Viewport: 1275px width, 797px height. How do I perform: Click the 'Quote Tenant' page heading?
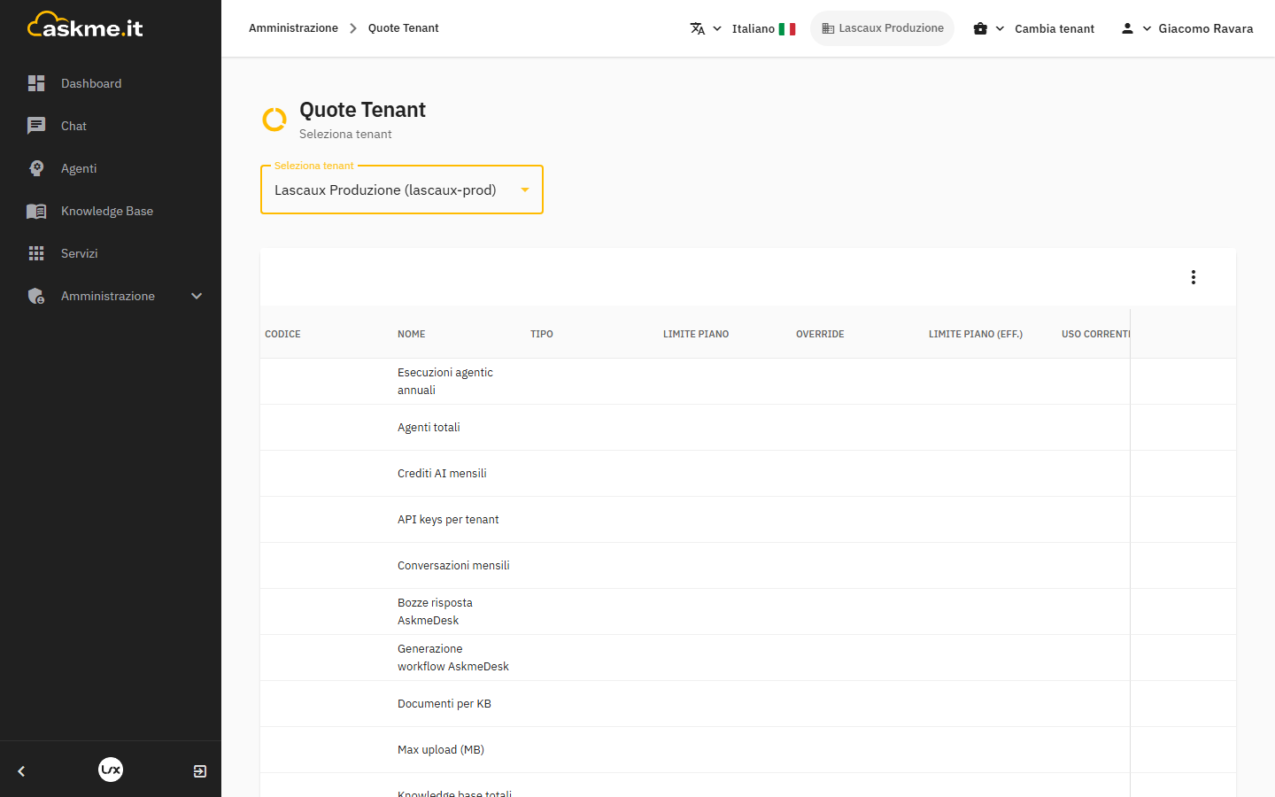(x=362, y=110)
